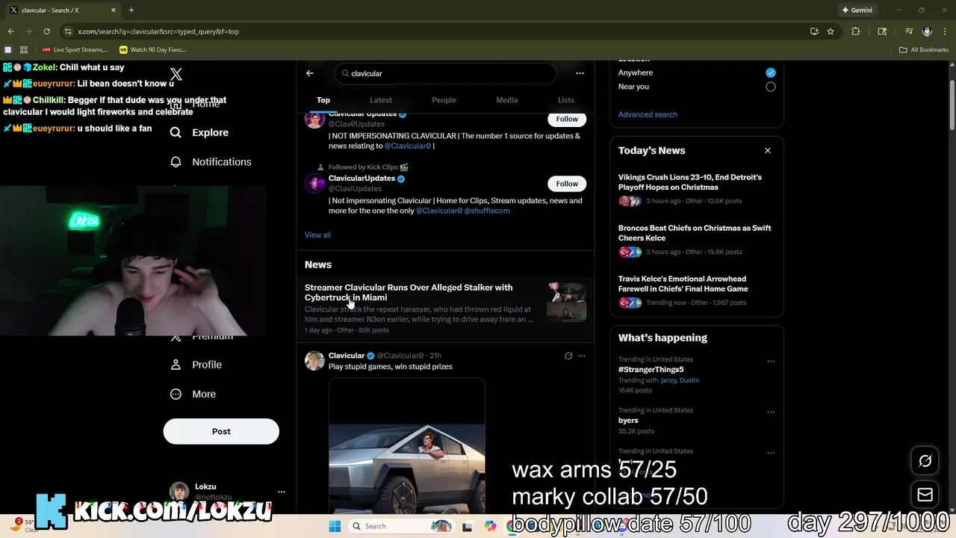The height and width of the screenshot is (538, 956).
Task: Open Profile in the left sidebar
Action: pos(195,365)
